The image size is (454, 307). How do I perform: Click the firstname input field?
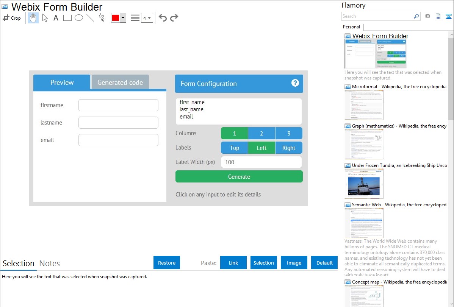pos(118,105)
